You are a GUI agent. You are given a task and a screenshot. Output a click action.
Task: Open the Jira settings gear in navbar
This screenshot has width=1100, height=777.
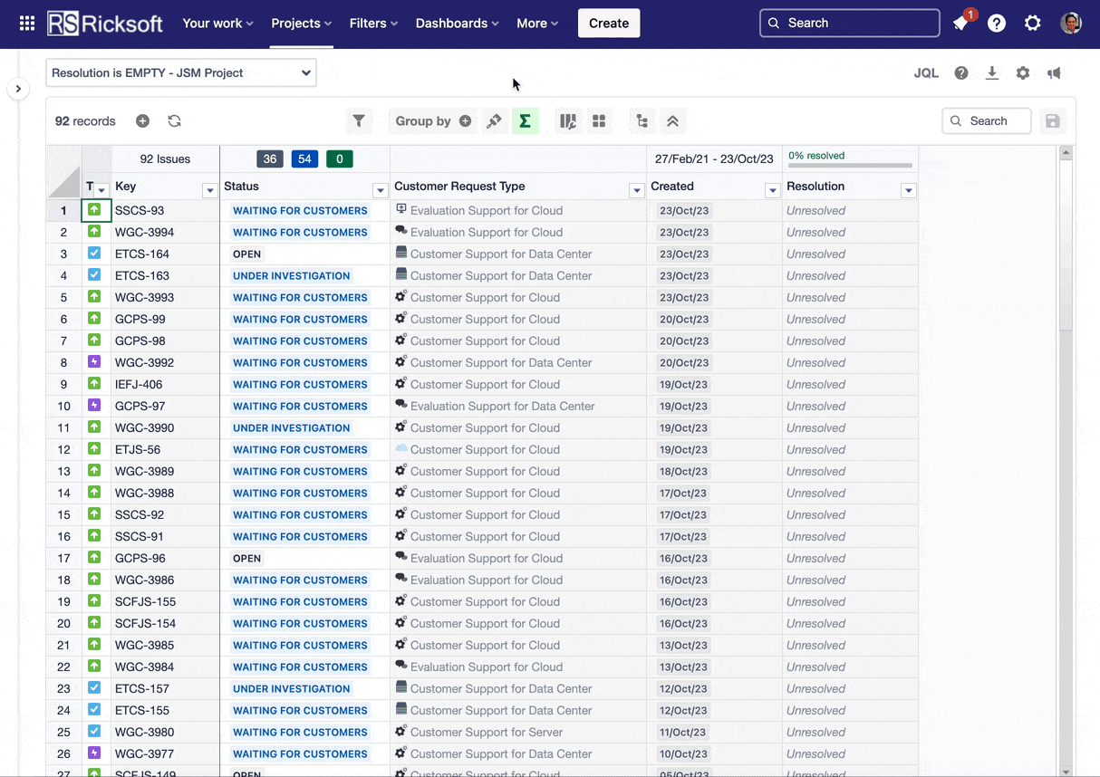click(x=1033, y=24)
